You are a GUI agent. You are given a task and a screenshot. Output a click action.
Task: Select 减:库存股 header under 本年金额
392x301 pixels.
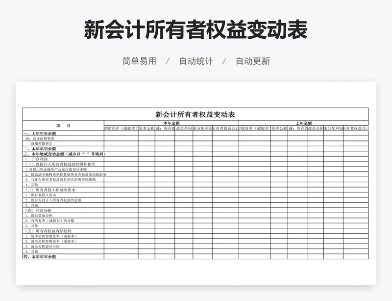[x=165, y=128]
